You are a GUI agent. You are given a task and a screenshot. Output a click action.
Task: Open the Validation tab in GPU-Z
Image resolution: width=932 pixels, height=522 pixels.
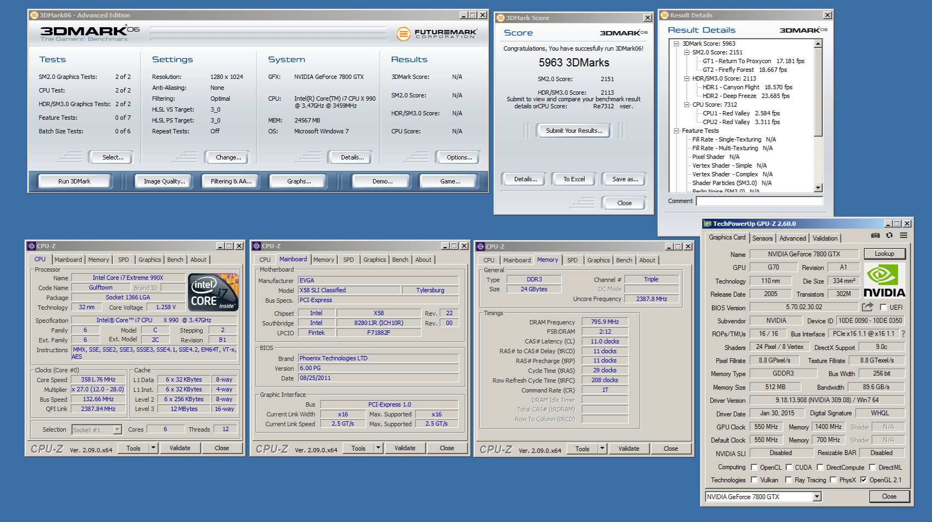825,238
